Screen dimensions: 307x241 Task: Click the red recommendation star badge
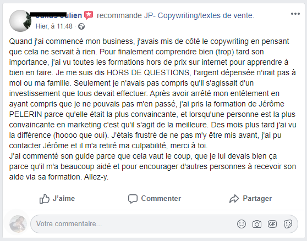(x=89, y=15)
